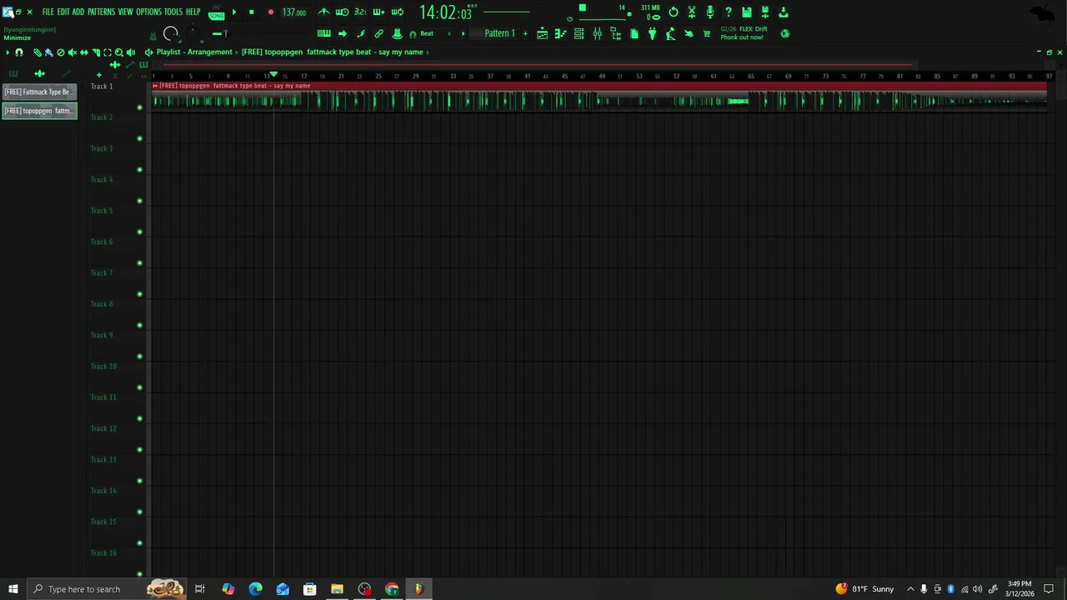
Task: Click the undo history circular arrow
Action: 674,12
